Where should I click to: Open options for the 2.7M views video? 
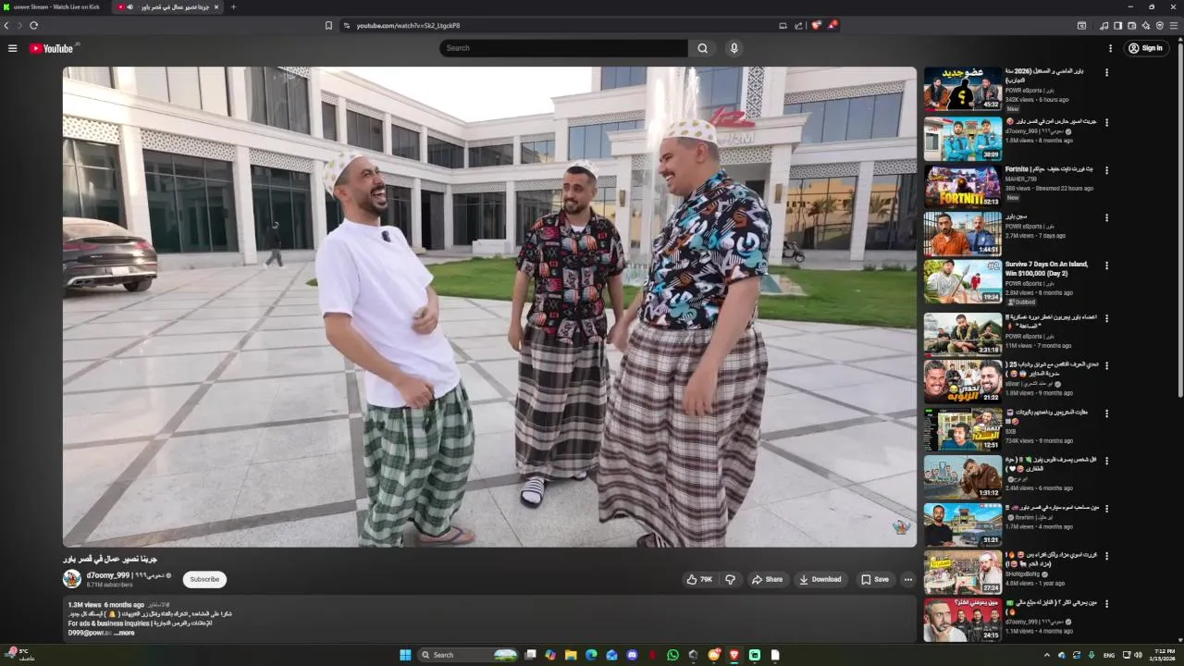(1106, 218)
